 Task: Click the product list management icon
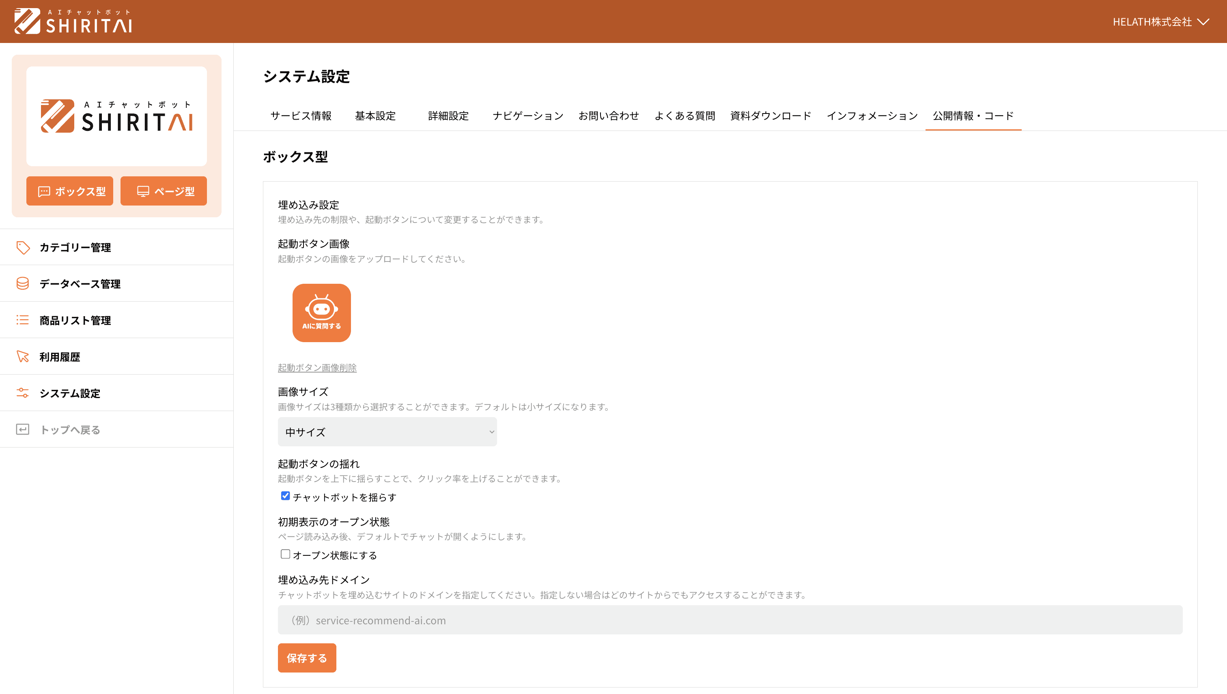pyautogui.click(x=22, y=320)
